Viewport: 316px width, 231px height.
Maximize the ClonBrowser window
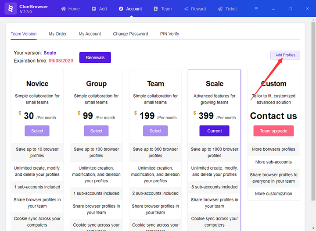point(291,8)
